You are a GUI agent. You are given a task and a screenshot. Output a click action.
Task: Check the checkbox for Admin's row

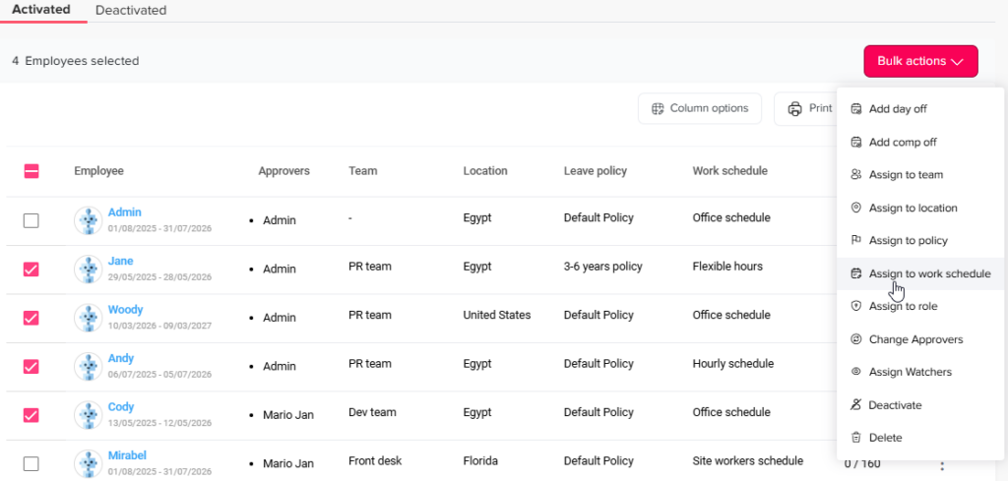pyautogui.click(x=31, y=221)
